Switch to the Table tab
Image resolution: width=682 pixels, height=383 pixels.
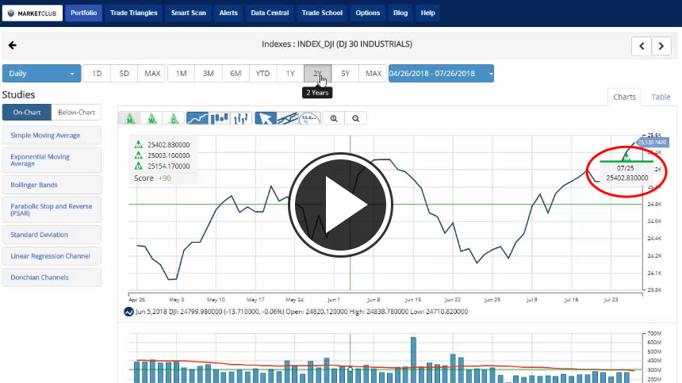click(x=661, y=97)
